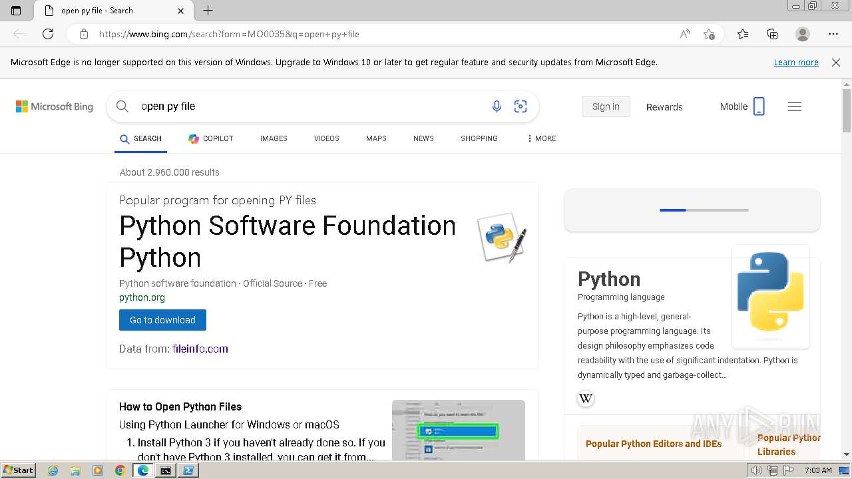Click the Python file icon image
Viewport: 852px width, 479px height.
tap(502, 238)
